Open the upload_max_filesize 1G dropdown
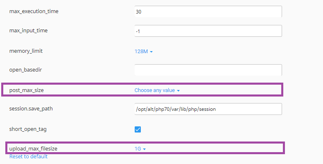The image size is (323, 164). (140, 149)
